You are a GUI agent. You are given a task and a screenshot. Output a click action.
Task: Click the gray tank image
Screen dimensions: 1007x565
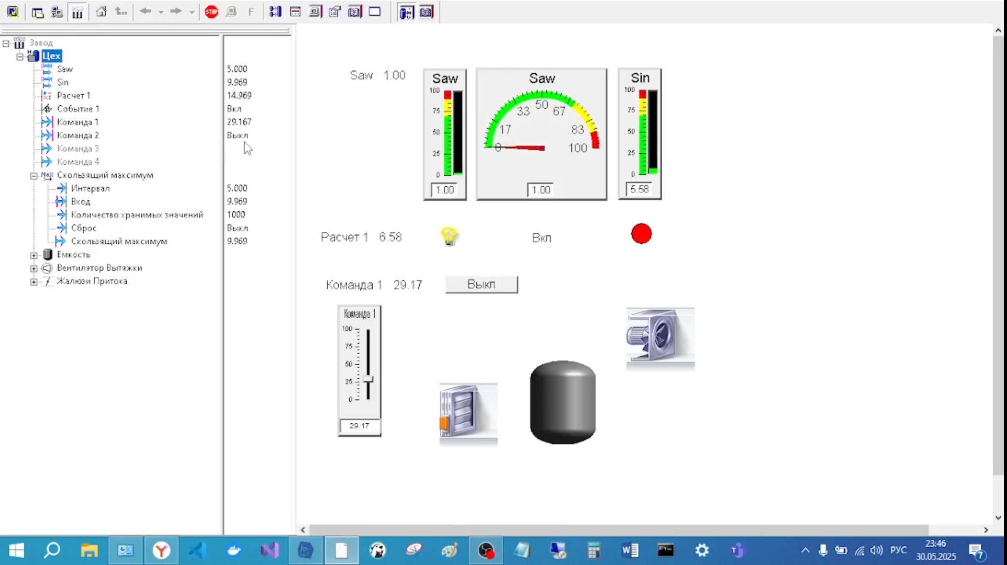(x=563, y=402)
